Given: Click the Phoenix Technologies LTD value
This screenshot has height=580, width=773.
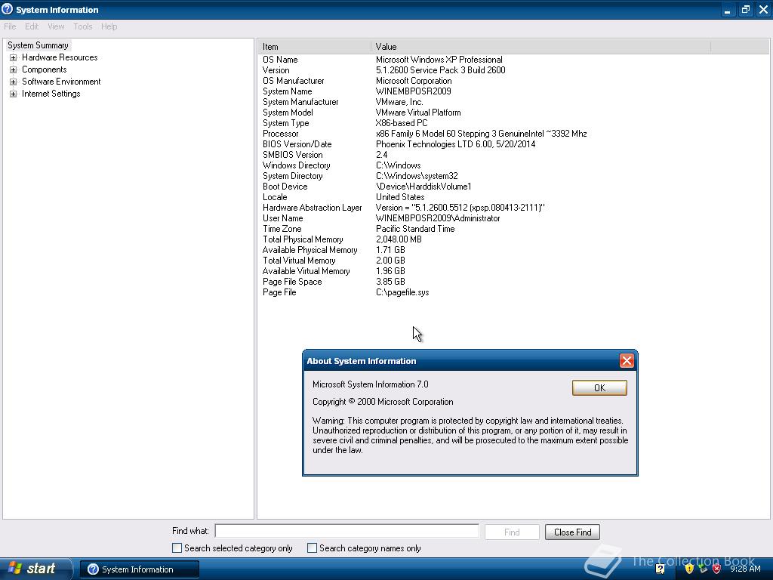Looking at the screenshot, I should [455, 144].
